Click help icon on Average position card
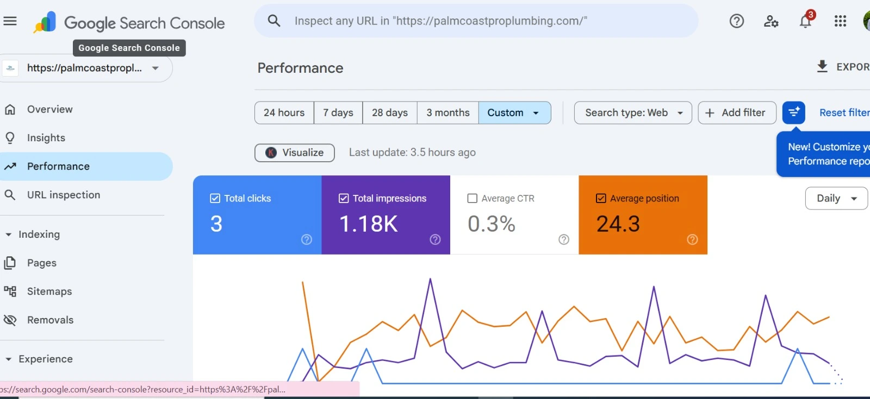 (692, 239)
